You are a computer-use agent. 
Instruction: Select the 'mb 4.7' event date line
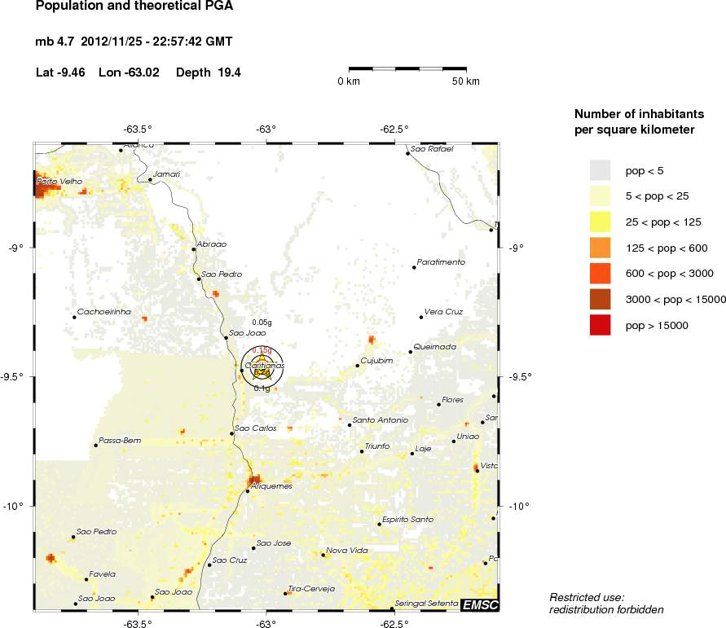[x=134, y=42]
